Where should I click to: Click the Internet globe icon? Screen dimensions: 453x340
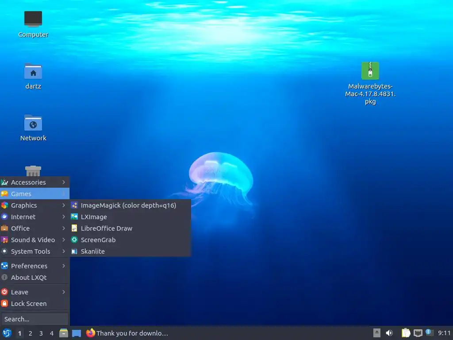4,216
